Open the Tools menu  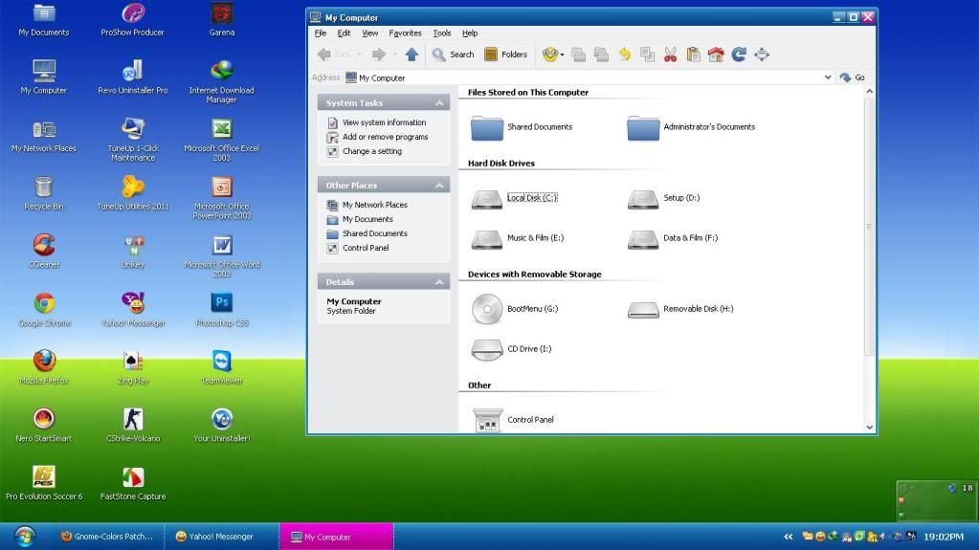(x=441, y=33)
